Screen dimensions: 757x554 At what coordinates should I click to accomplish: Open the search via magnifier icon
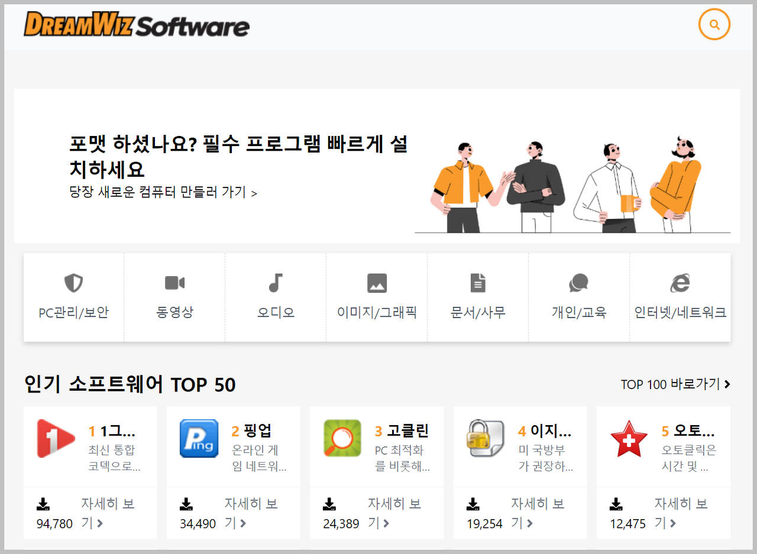coord(714,25)
